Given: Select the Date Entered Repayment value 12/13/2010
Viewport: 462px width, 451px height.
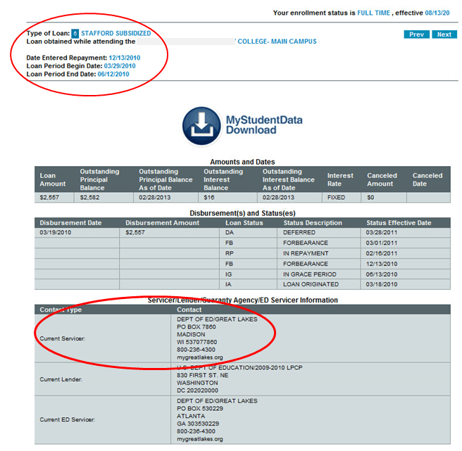Looking at the screenshot, I should point(125,58).
